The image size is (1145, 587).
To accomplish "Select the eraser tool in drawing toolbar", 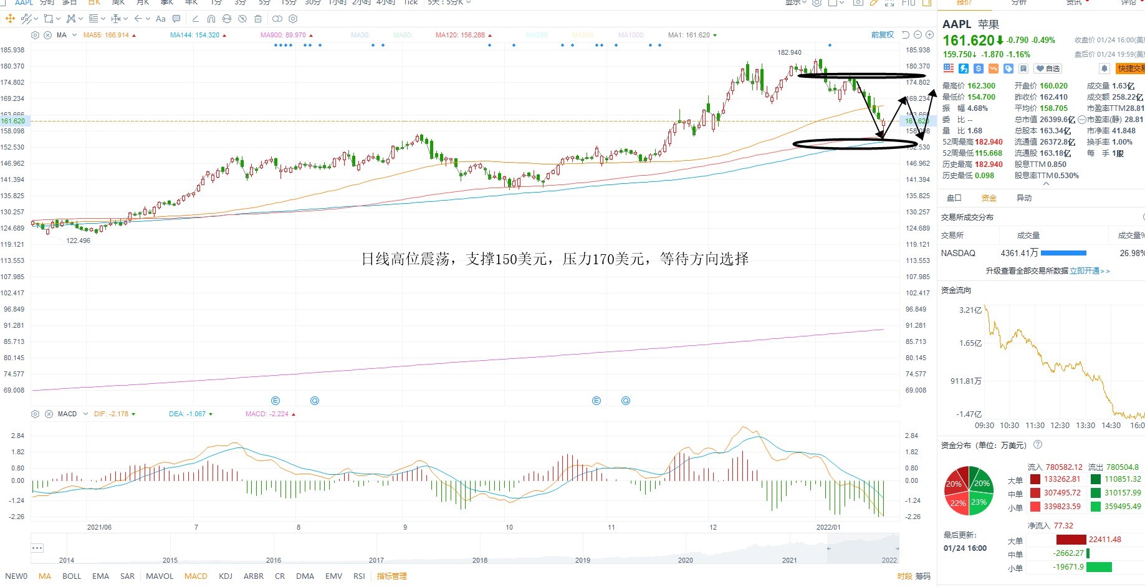I will pos(196,19).
